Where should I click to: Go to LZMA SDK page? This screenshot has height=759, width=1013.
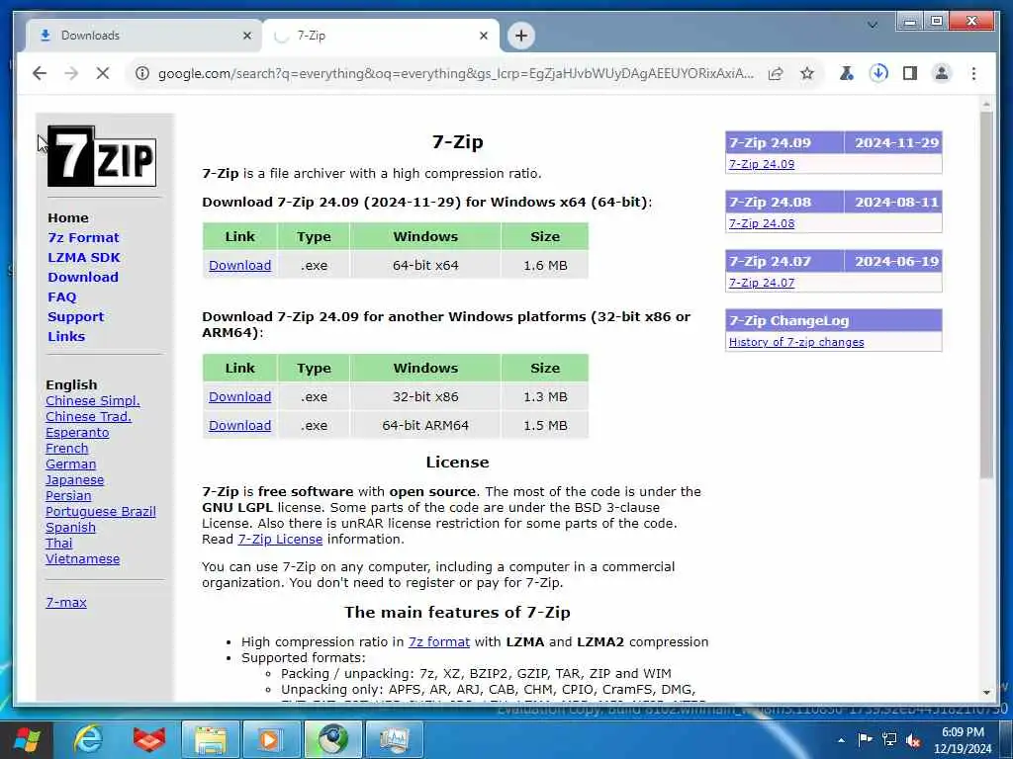84,258
